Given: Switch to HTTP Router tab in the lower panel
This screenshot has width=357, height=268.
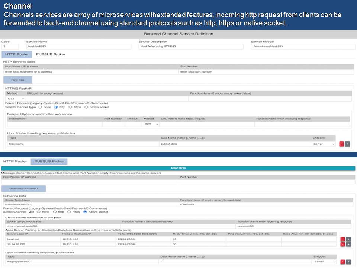Looking at the screenshot, I should (15, 162).
